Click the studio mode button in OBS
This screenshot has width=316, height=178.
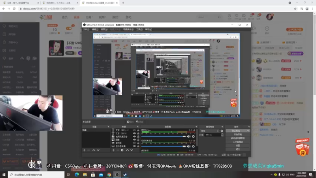click(x=238, y=142)
